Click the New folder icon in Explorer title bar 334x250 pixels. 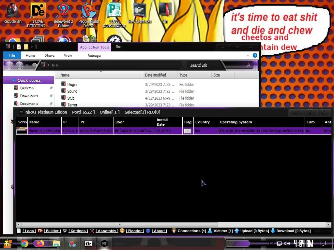26,47
